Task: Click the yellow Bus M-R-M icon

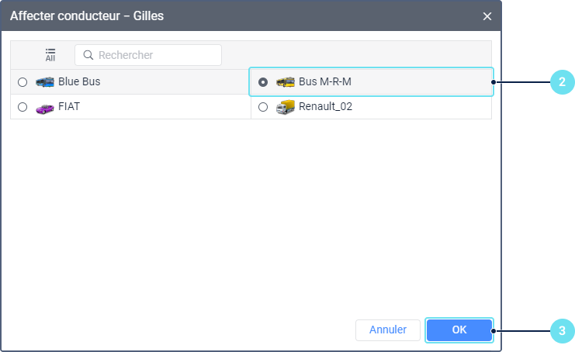Action: point(286,81)
